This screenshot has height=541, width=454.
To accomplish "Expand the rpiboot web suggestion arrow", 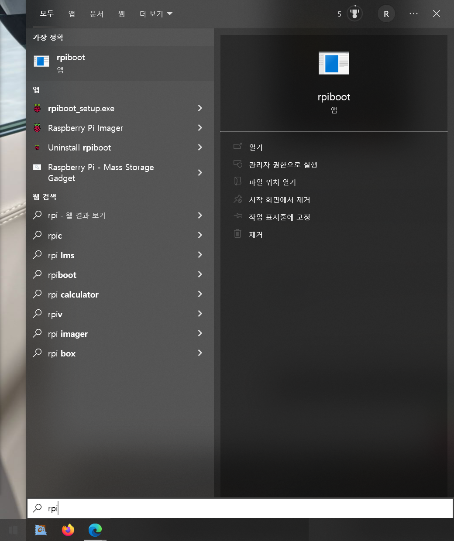I will 200,274.
